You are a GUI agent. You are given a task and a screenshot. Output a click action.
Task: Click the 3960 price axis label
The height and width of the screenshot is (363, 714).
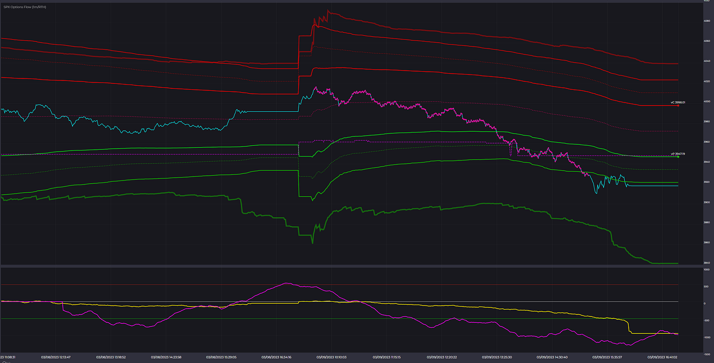click(x=706, y=142)
